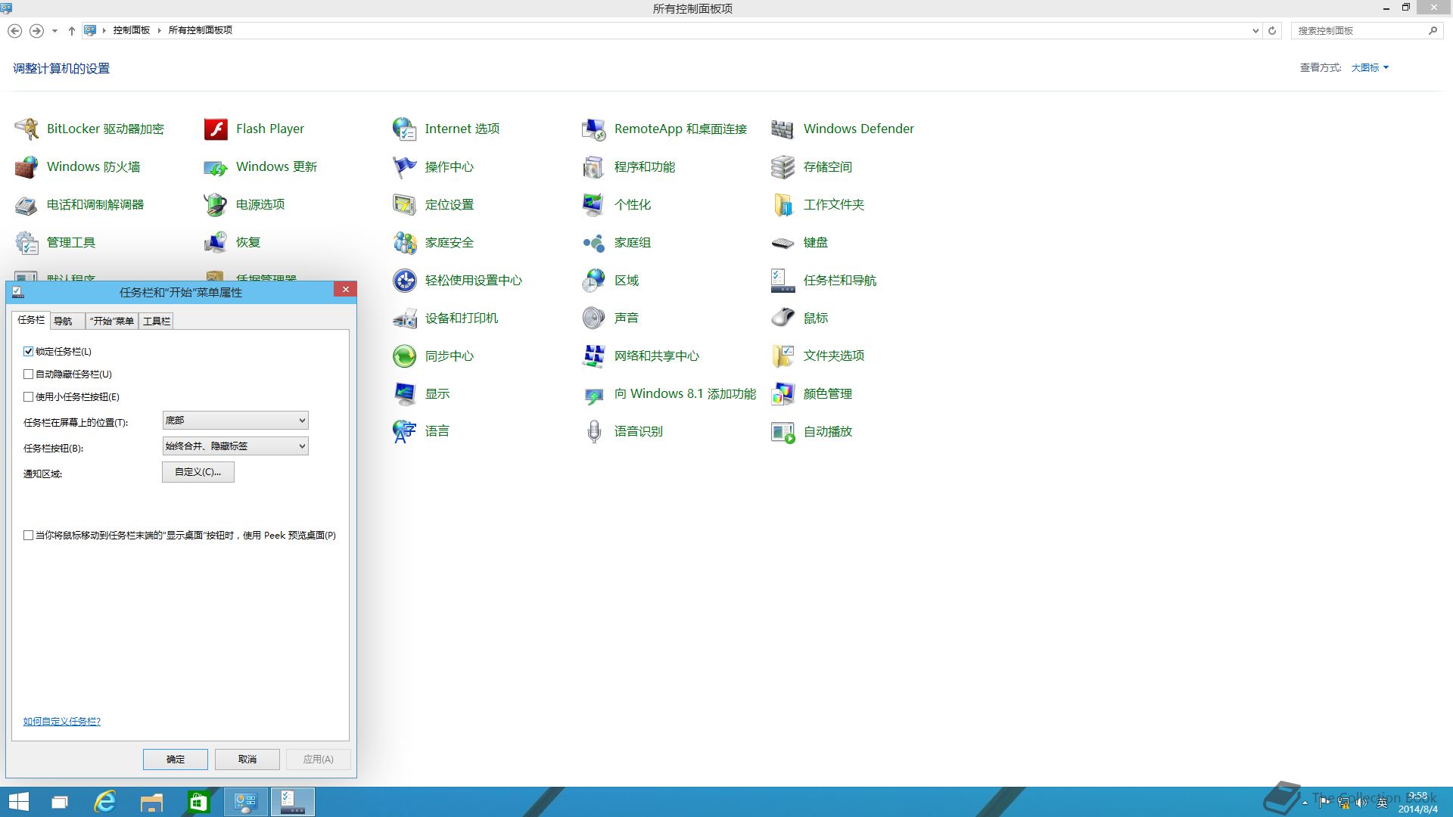1453x817 pixels.
Task: Open 电话和调制解调器 icon
Action: 26,205
